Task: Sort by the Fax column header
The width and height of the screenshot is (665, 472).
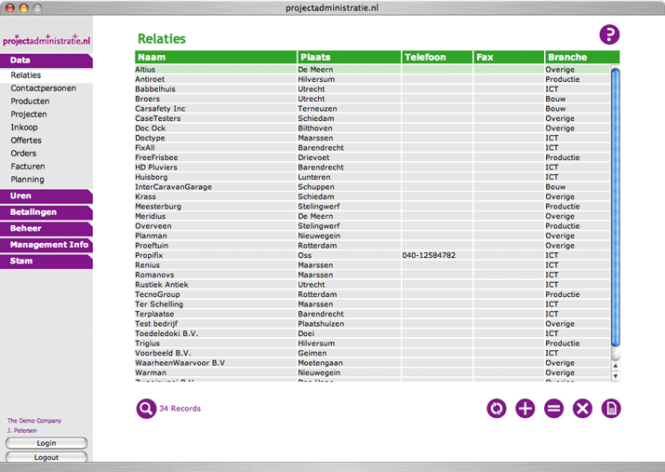Action: click(509, 58)
